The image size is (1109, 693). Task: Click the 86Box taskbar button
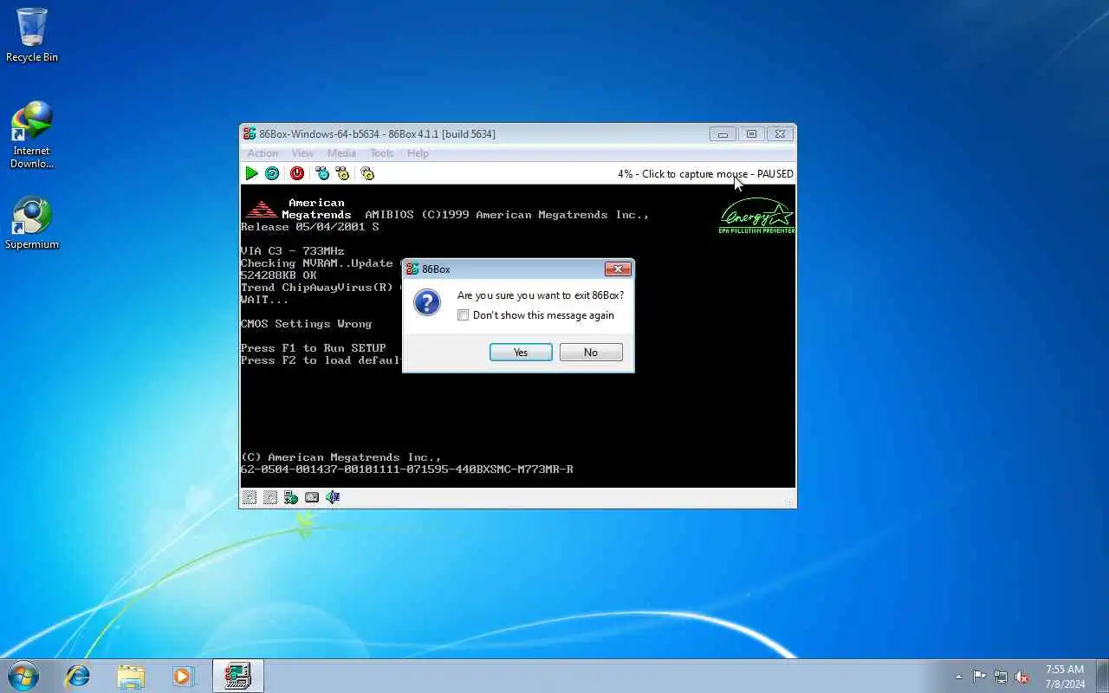click(x=237, y=676)
